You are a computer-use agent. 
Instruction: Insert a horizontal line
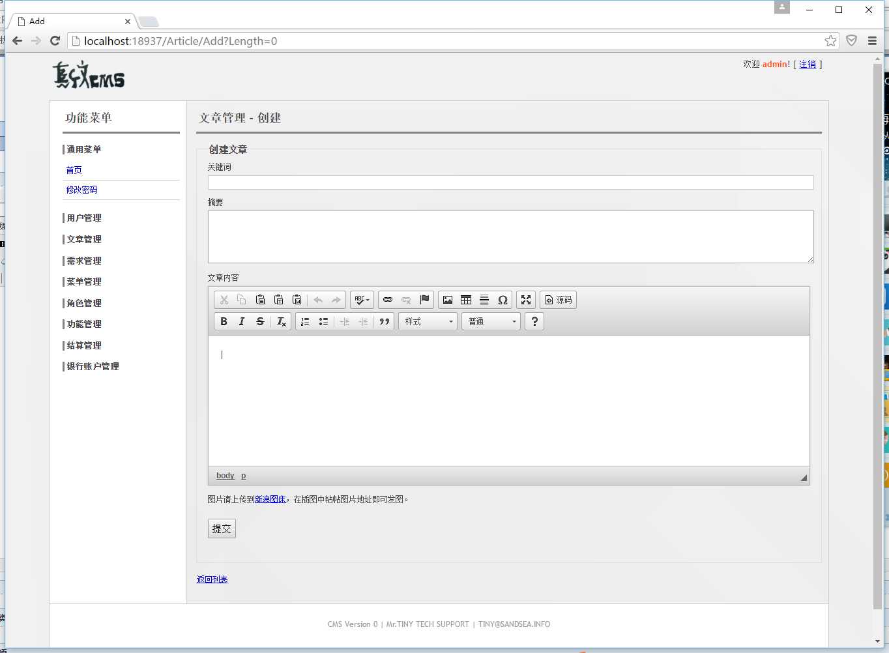click(x=484, y=300)
